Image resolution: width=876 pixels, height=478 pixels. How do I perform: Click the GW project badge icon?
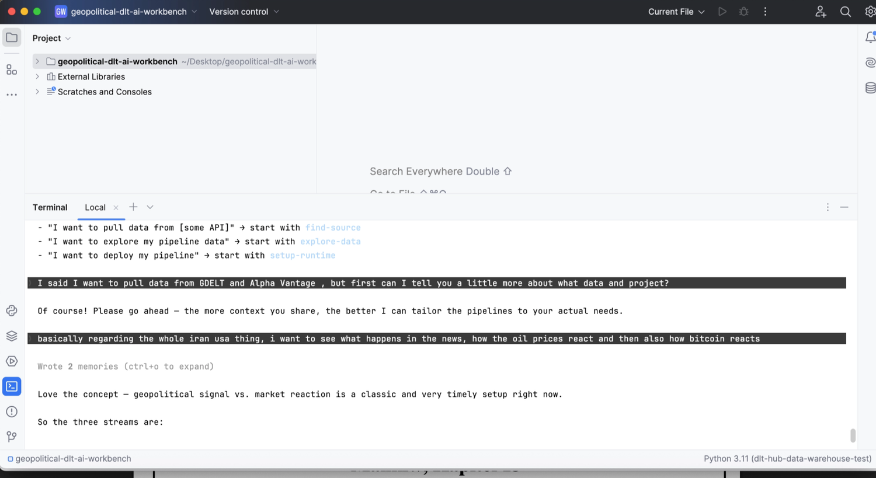[x=61, y=12]
